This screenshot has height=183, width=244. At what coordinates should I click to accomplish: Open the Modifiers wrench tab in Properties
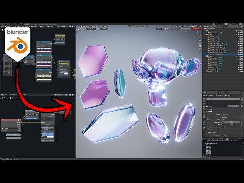(x=204, y=115)
